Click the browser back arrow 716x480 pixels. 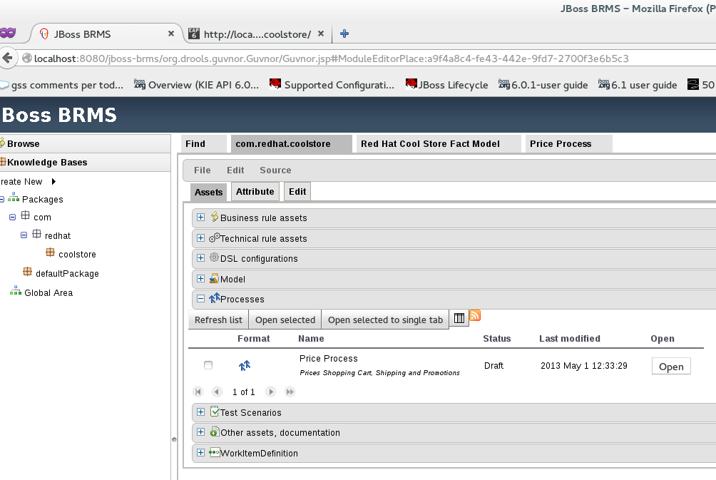tap(7, 58)
